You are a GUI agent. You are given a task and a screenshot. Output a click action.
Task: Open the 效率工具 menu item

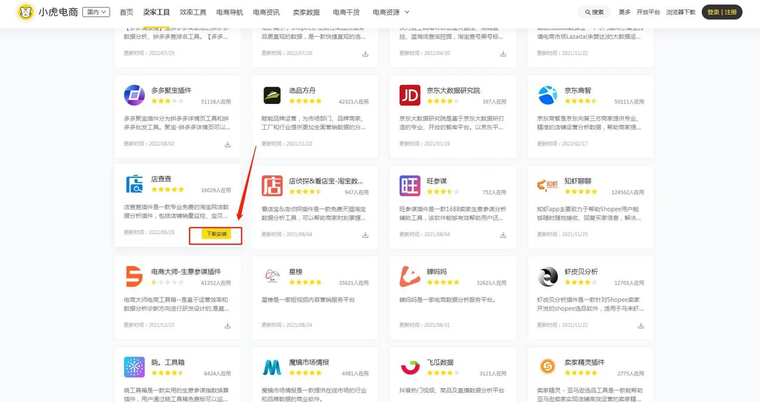coord(193,12)
